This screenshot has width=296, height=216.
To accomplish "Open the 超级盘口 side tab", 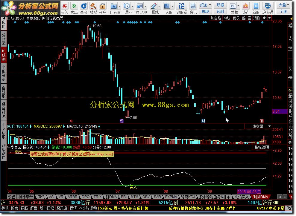I will click(3, 151).
